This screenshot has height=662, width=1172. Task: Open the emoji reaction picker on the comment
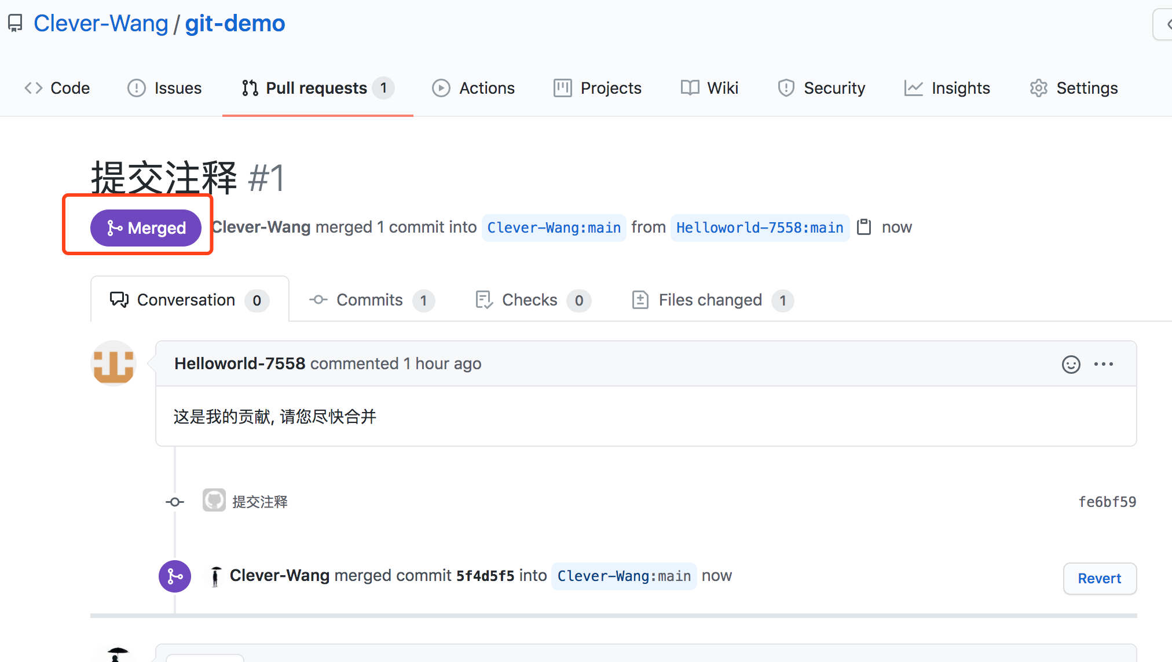(x=1071, y=364)
